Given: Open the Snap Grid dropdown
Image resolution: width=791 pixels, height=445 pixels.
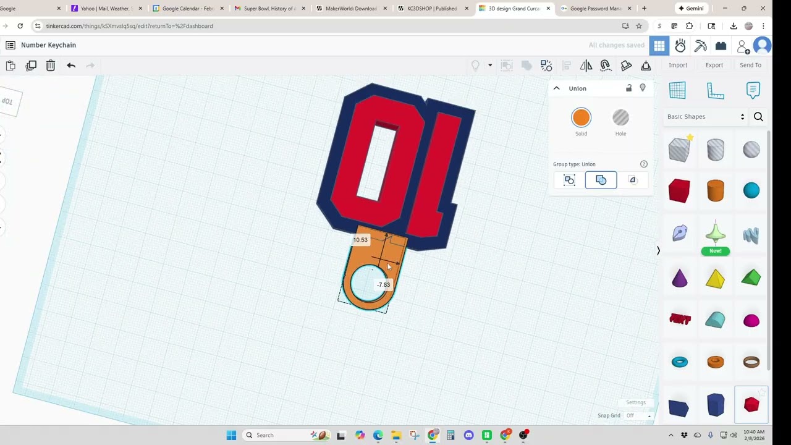Looking at the screenshot, I should (x=638, y=416).
